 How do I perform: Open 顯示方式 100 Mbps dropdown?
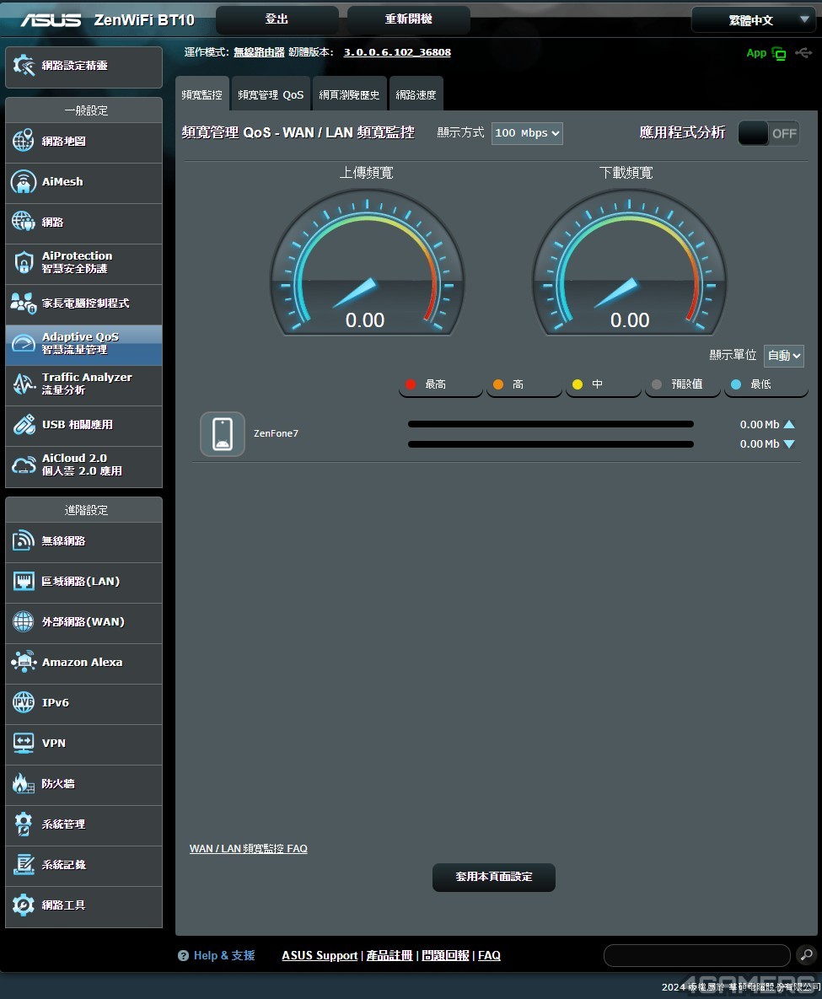527,133
